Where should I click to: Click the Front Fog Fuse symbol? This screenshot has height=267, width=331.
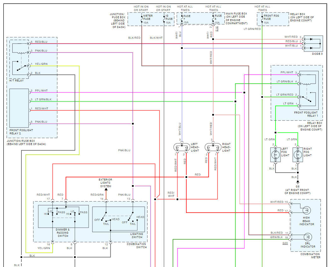[x=262, y=19]
